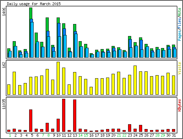This screenshot has width=183, height=139.
Task: Select the yellow Visits bar for day 10
Action: click(x=58, y=78)
